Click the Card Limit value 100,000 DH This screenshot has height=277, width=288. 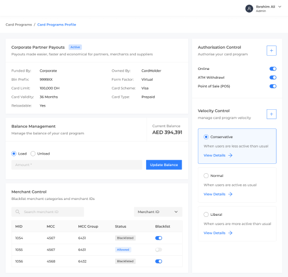(x=50, y=89)
